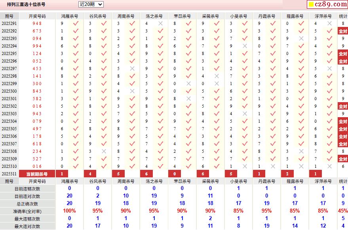Click the 目前连错次数 row label
The image size is (348, 230).
pyautogui.click(x=27, y=189)
